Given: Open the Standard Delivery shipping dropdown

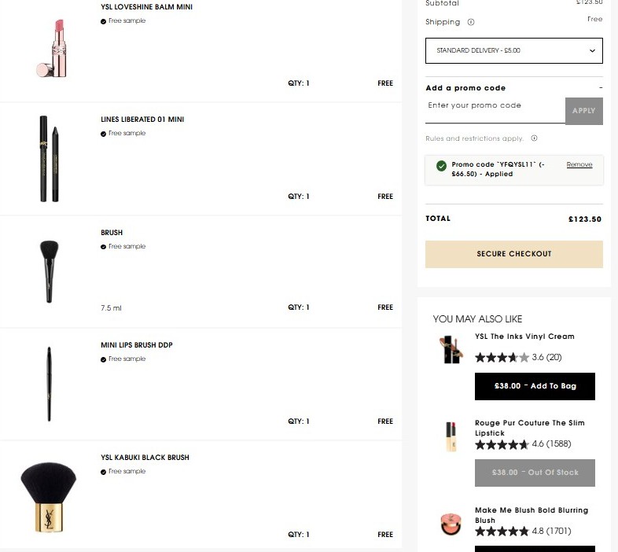Looking at the screenshot, I should (x=514, y=50).
